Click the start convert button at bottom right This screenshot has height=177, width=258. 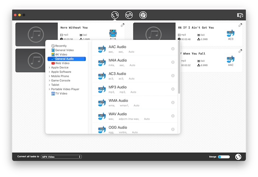(238, 157)
